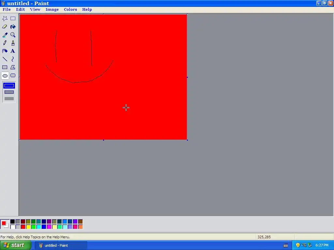This screenshot has width=334, height=250.
Task: Choose the dark green color swatch
Action: (x=34, y=222)
